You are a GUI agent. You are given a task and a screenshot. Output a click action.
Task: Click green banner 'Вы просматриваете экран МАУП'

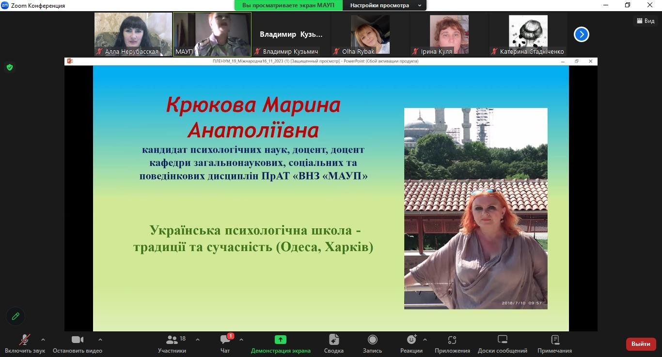tap(288, 5)
